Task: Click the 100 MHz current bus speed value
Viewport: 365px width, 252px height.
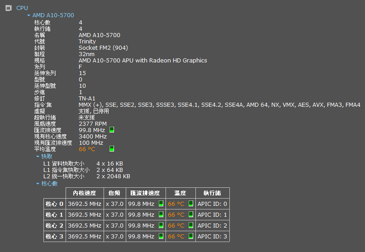Action: [x=91, y=143]
